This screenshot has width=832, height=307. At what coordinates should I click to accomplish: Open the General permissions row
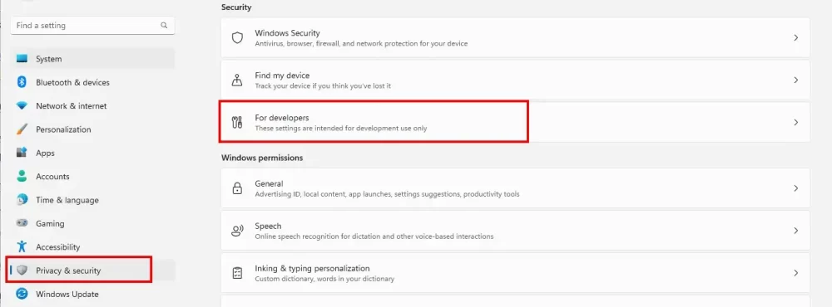(x=515, y=188)
